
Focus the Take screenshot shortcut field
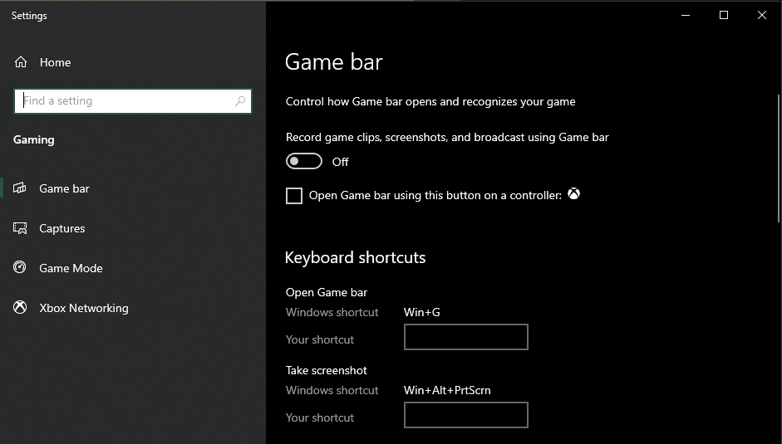pos(465,415)
